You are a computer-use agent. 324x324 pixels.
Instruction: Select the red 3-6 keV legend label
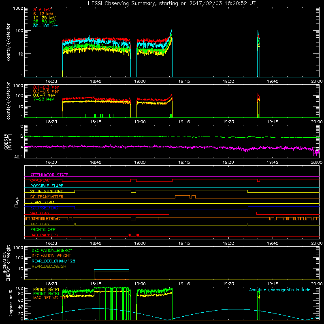[x=42, y=10]
